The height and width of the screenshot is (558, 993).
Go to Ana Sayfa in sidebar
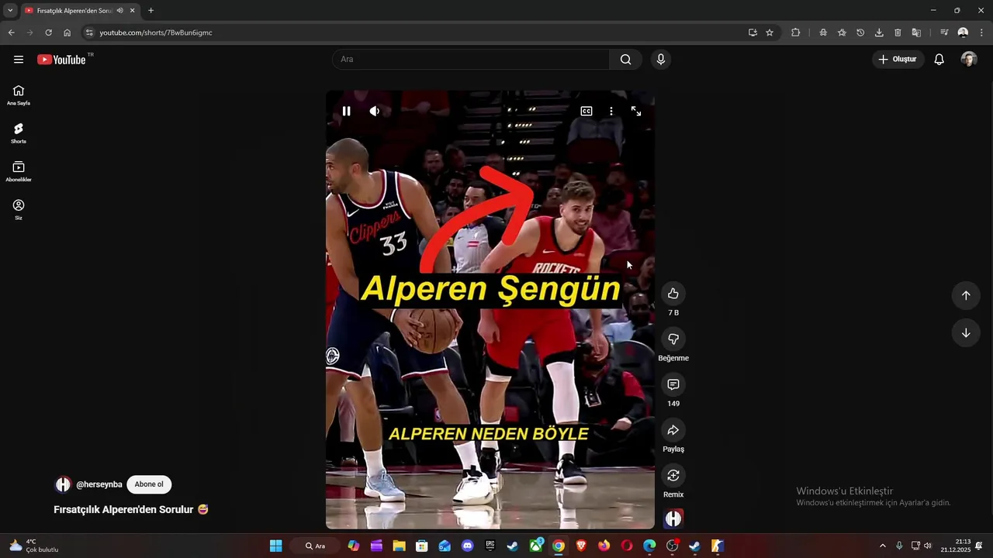click(19, 95)
